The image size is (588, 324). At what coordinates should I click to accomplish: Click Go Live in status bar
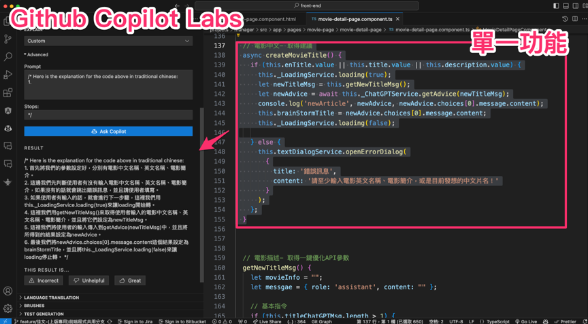pyautogui.click(x=526, y=321)
